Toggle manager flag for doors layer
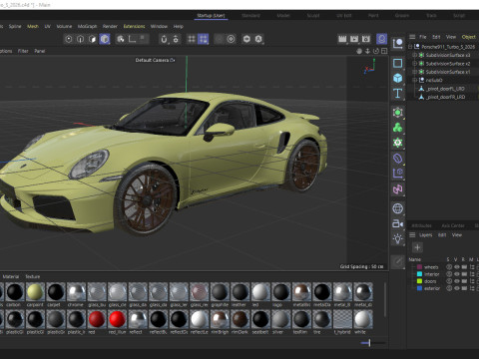This screenshot has width=479, height=359. pos(472,281)
